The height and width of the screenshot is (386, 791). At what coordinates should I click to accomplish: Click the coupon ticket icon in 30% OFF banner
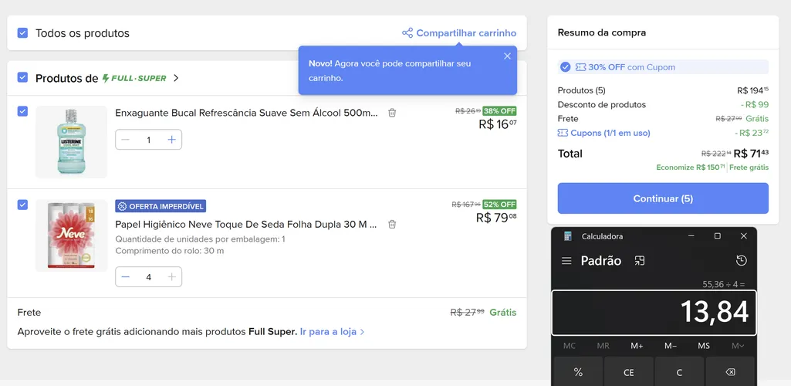[580, 67]
